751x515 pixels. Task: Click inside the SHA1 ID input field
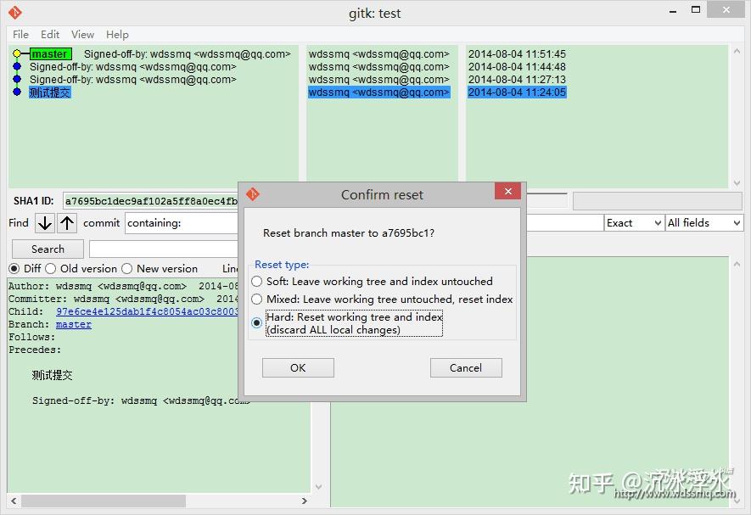(x=153, y=201)
